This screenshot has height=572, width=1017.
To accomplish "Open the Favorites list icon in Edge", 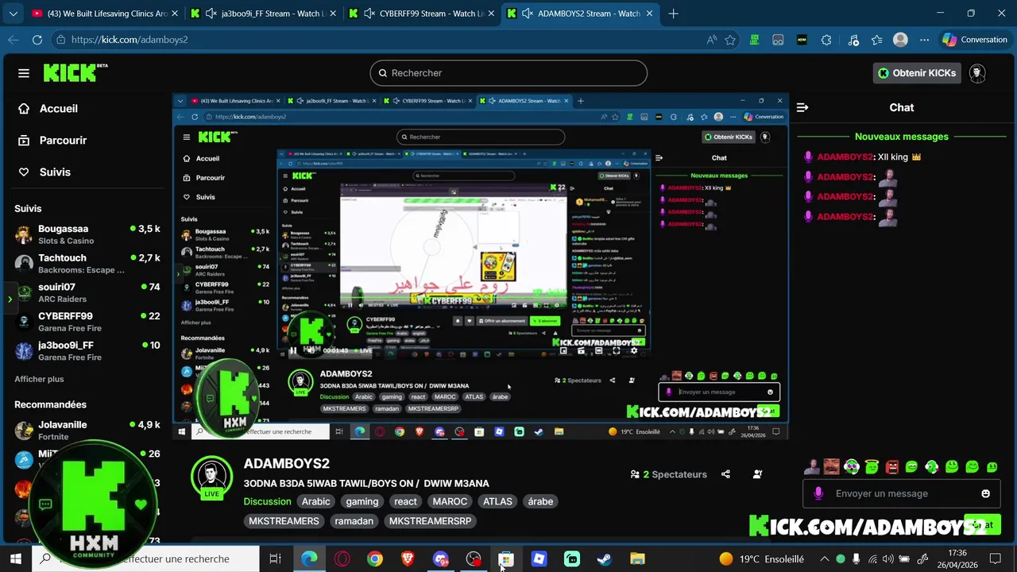I will 877,40.
